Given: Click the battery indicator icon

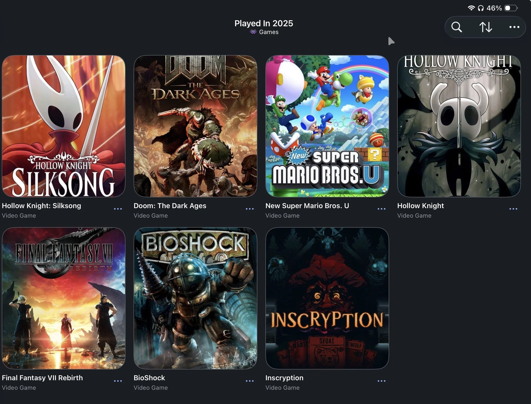Looking at the screenshot, I should (511, 8).
